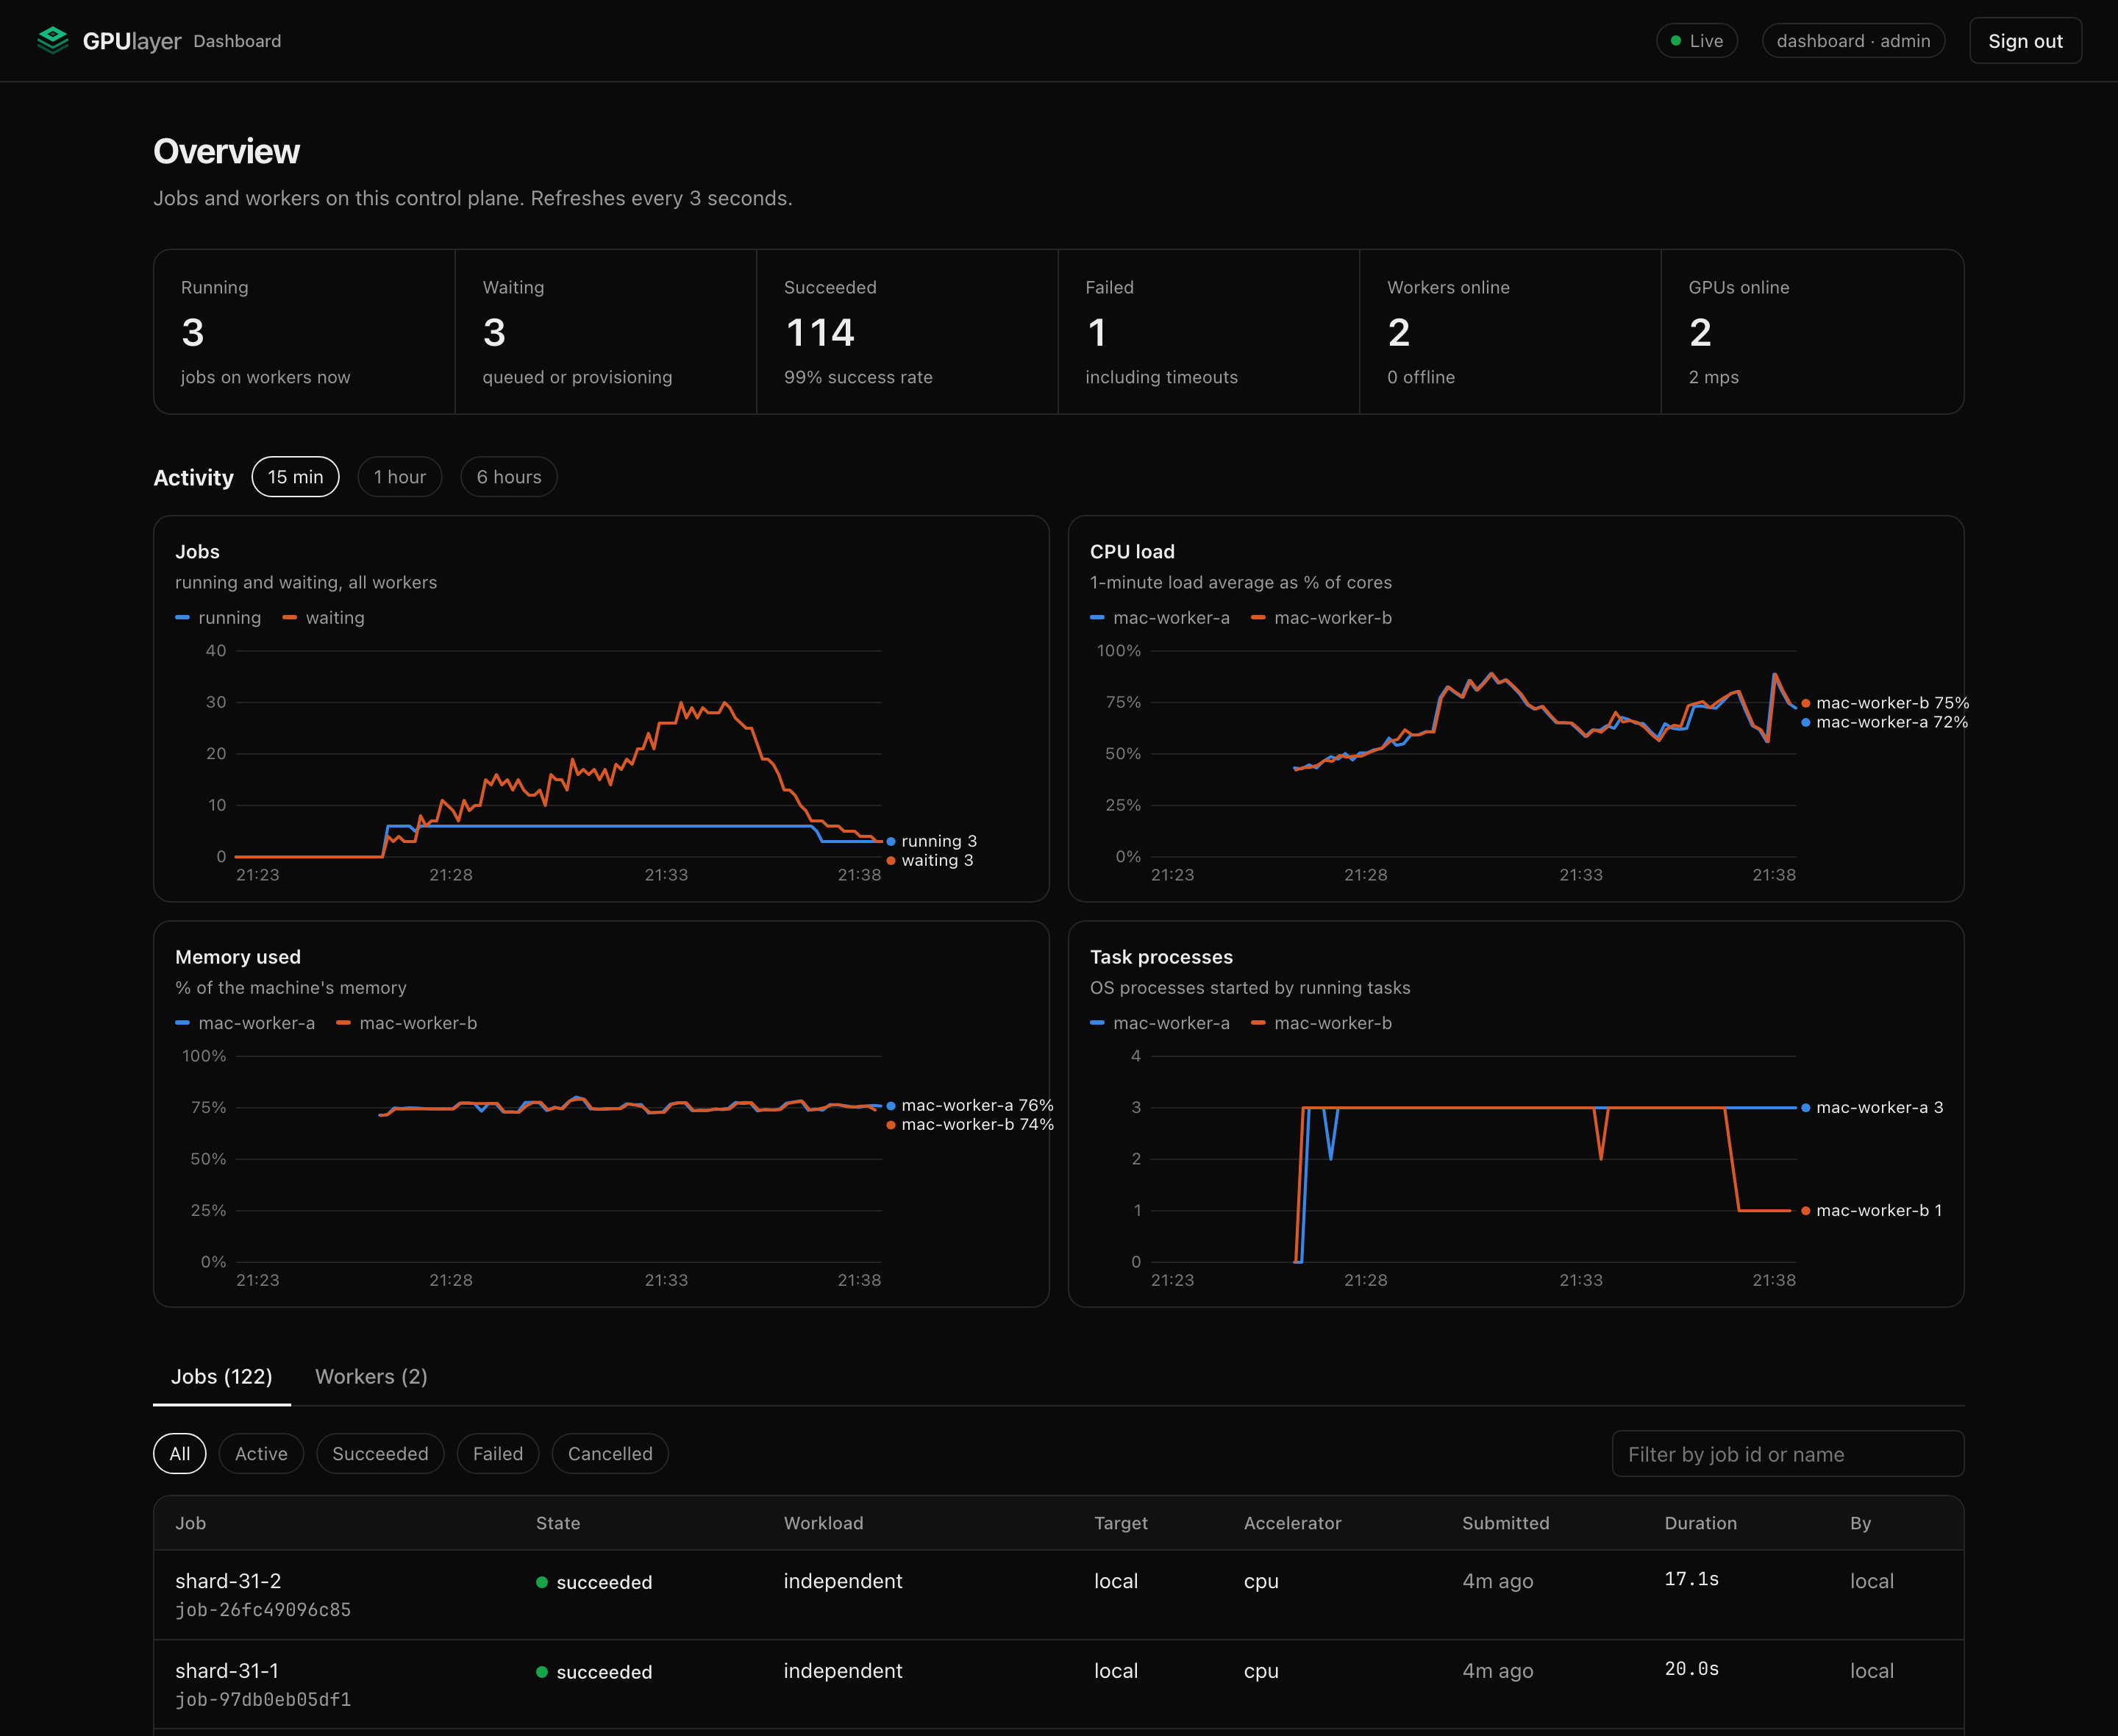
Task: Click the 'mac-worker-a 72%' CPU label
Action: coord(1892,722)
